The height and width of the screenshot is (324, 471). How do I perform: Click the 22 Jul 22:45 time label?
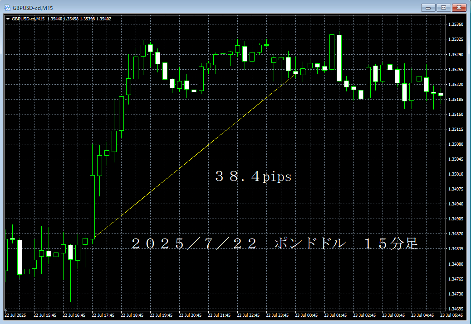248,315
